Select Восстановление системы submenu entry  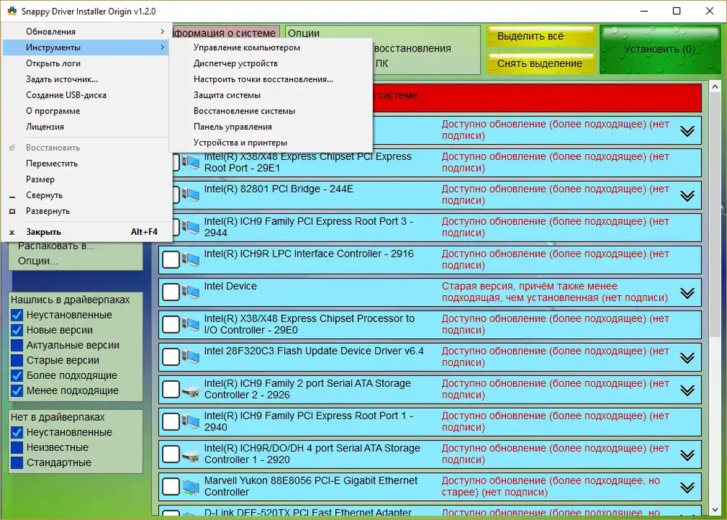270,111
